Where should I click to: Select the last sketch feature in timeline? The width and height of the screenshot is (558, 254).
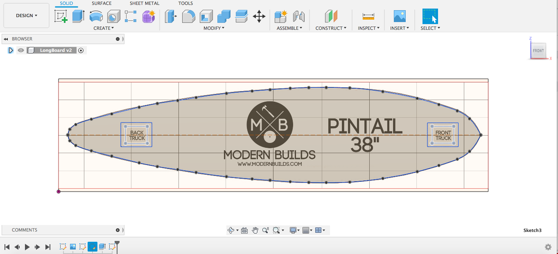point(111,247)
